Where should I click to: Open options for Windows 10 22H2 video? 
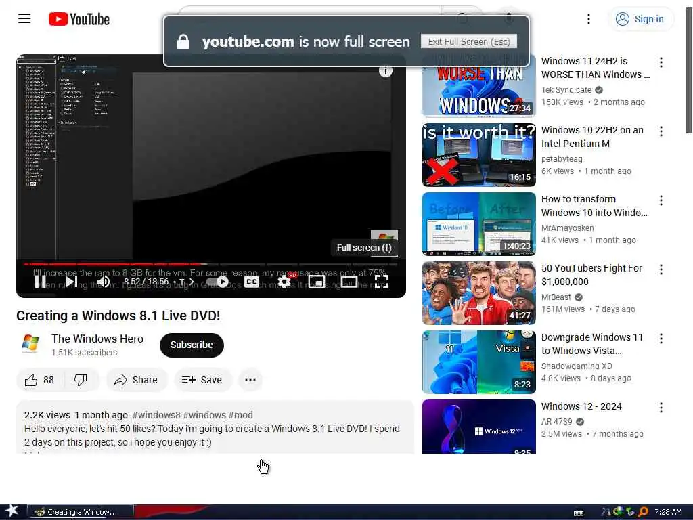click(x=661, y=131)
